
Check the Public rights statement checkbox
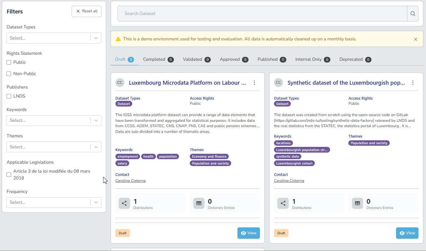tap(9, 63)
